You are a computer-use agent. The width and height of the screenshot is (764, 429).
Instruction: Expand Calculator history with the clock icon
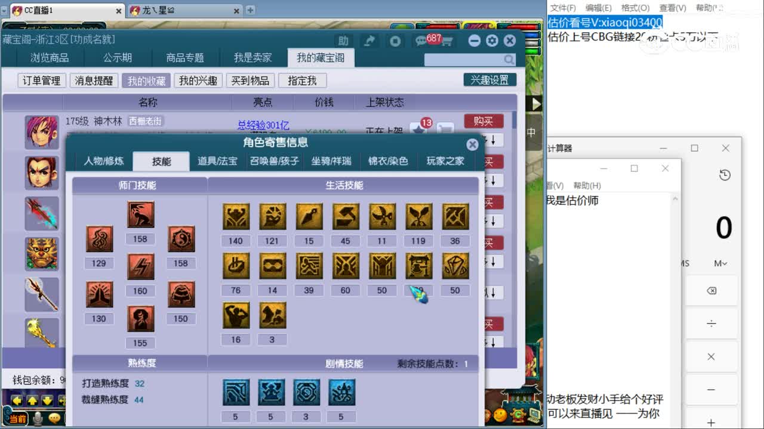(x=725, y=175)
